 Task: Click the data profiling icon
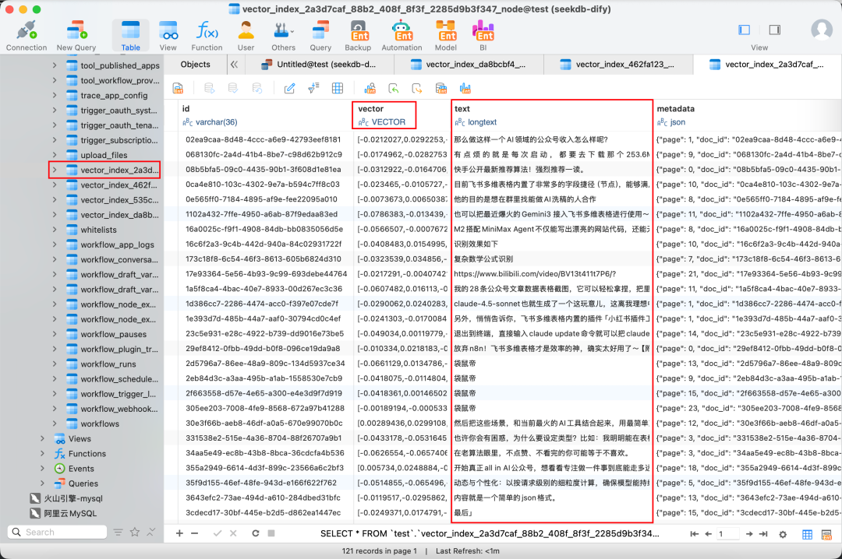click(370, 88)
